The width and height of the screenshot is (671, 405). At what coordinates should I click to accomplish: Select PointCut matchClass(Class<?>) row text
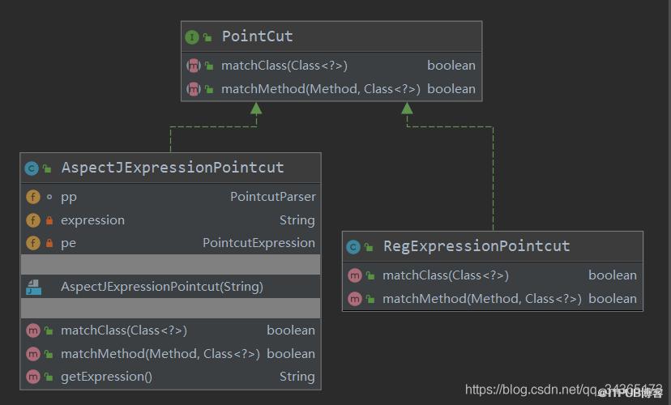coord(284,66)
